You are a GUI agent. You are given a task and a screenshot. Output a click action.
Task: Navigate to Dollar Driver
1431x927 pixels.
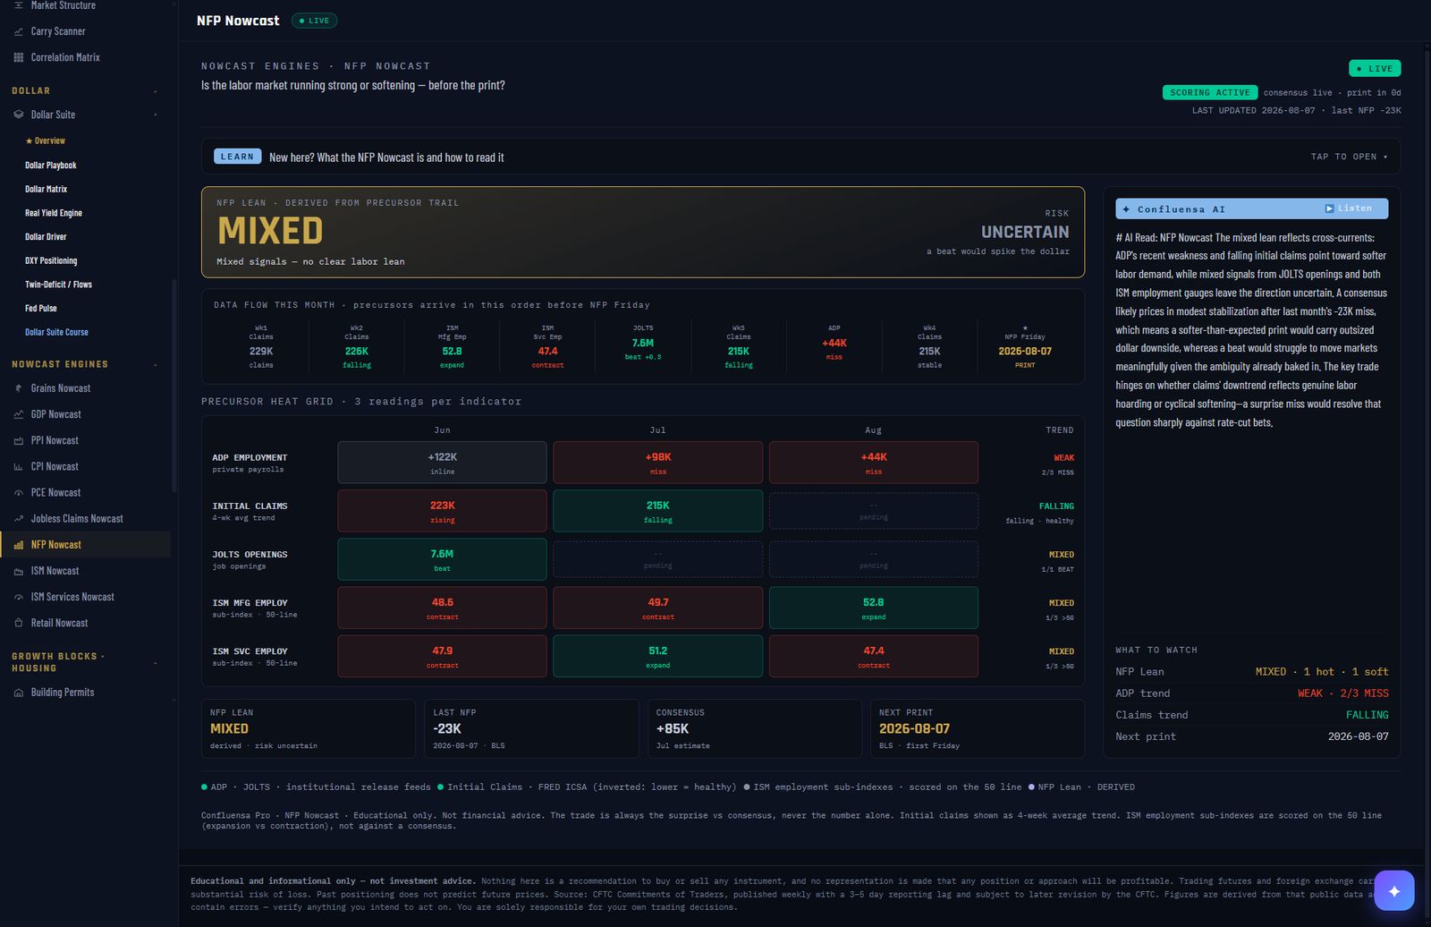(x=47, y=237)
